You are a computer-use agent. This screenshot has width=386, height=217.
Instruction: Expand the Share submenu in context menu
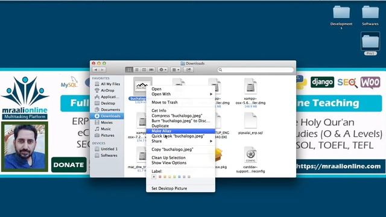180,141
